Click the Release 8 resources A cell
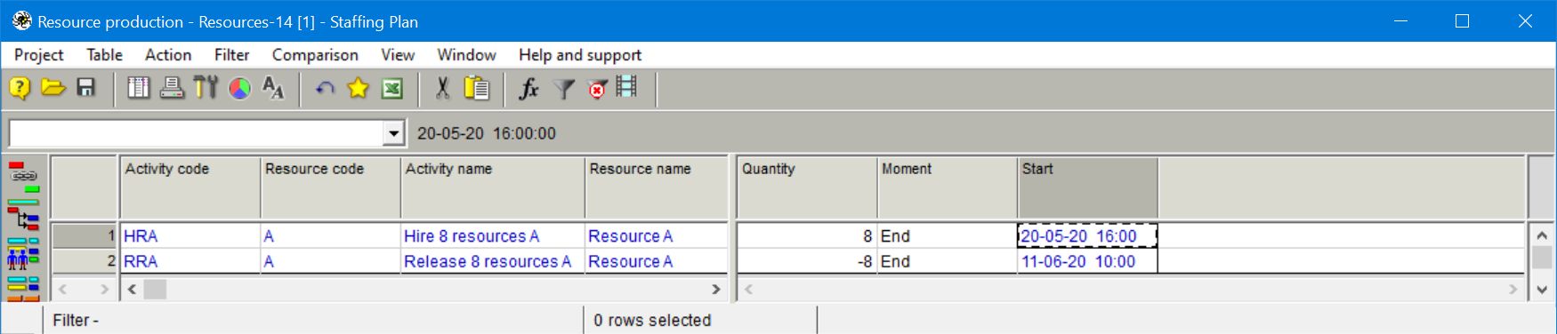The width and height of the screenshot is (1557, 334). point(493,261)
